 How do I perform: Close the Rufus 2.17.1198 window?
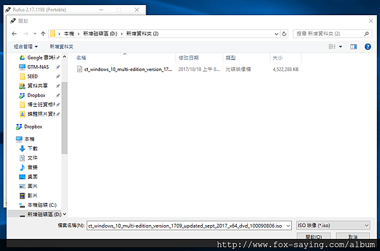(x=137, y=9)
